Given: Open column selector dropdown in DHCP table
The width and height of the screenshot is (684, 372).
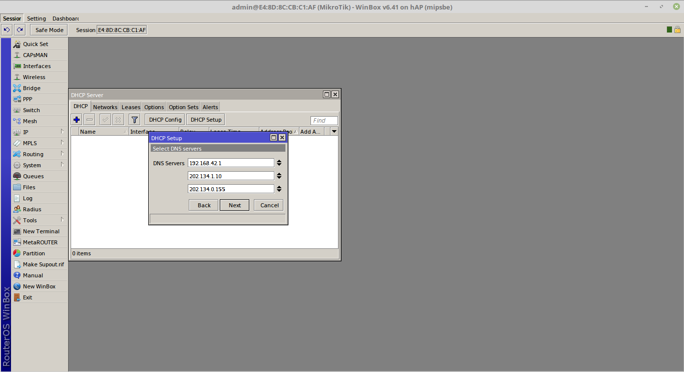Looking at the screenshot, I should click(x=334, y=132).
